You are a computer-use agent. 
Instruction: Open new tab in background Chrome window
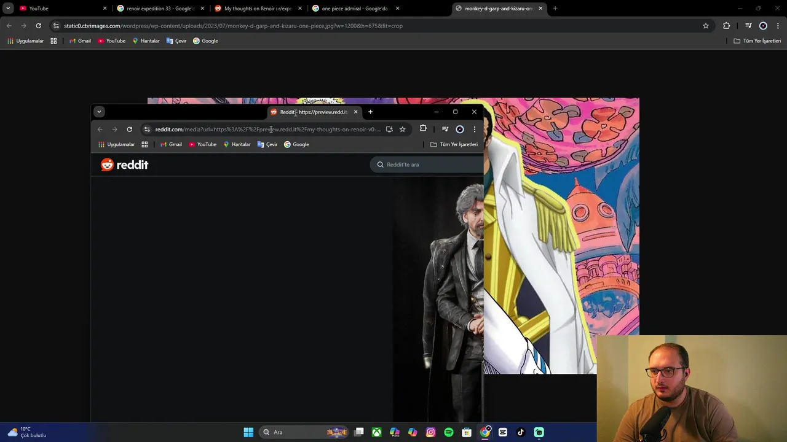[555, 8]
